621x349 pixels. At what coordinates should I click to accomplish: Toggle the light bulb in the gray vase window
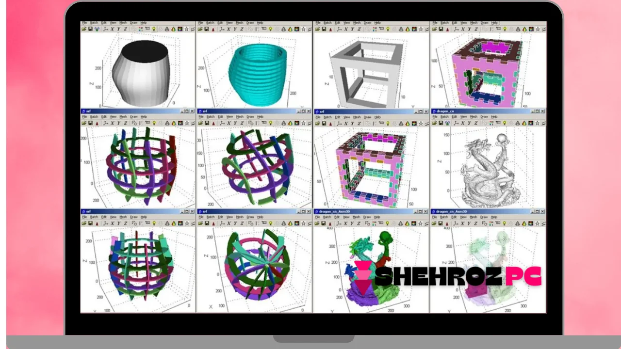(x=154, y=29)
